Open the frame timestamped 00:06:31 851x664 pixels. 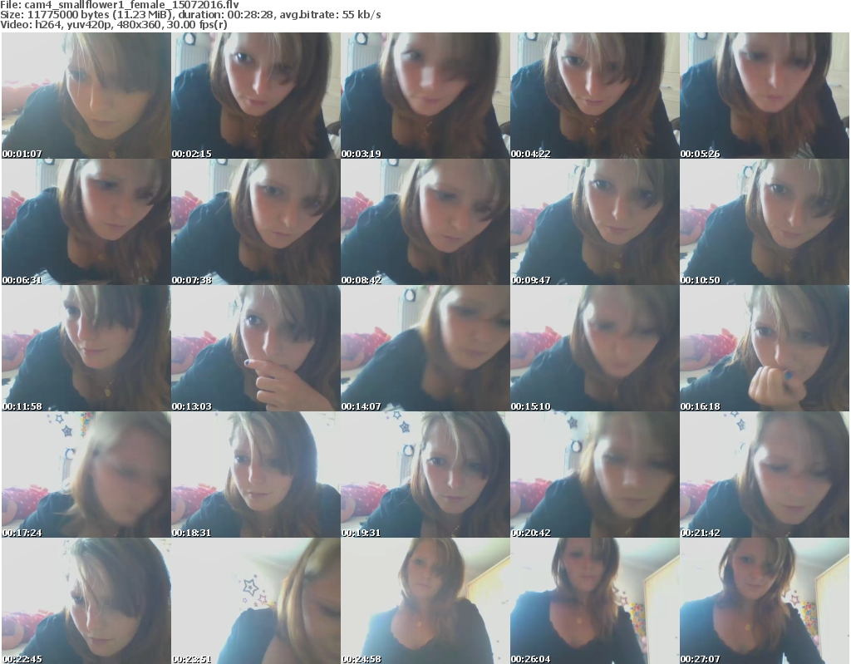86,222
